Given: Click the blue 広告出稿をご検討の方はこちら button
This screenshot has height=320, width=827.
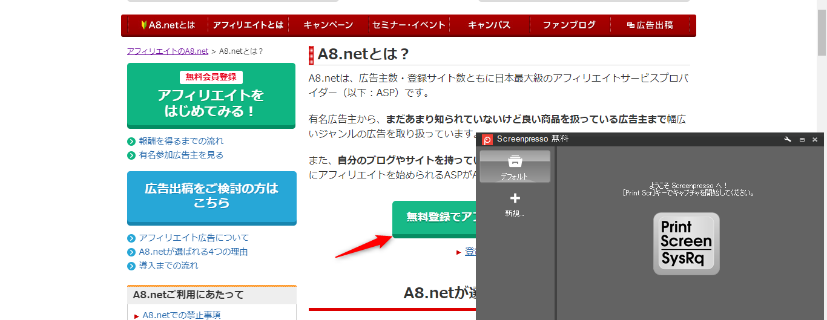Looking at the screenshot, I should [x=211, y=197].
